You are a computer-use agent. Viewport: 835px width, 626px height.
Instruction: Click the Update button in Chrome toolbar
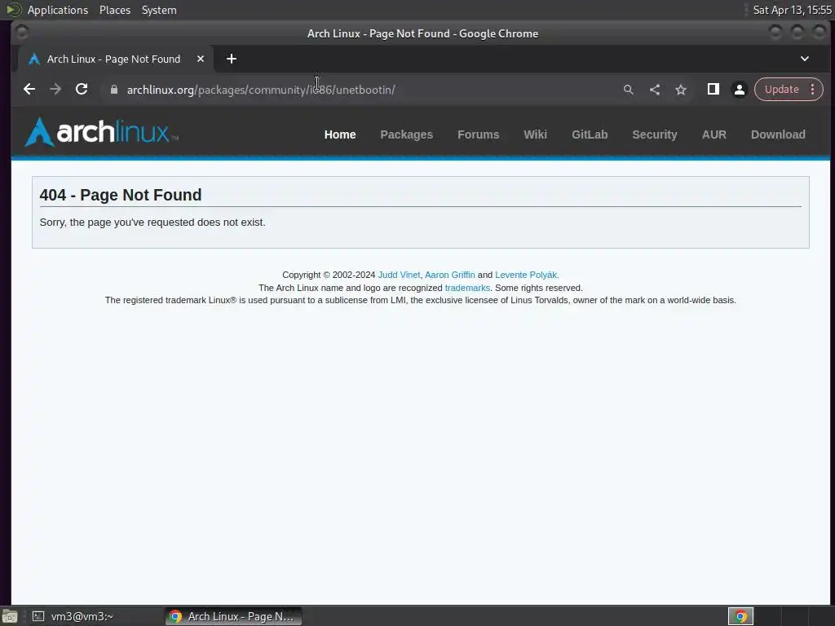point(782,90)
